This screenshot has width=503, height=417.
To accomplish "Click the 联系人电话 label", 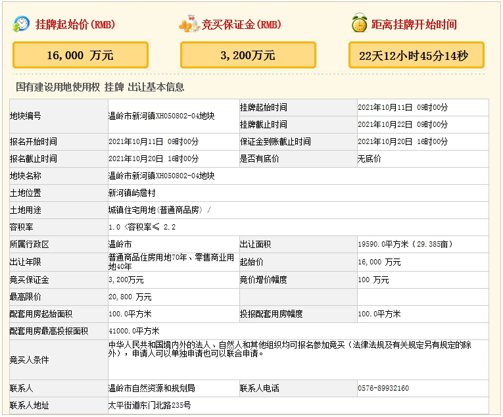I will (x=260, y=389).
